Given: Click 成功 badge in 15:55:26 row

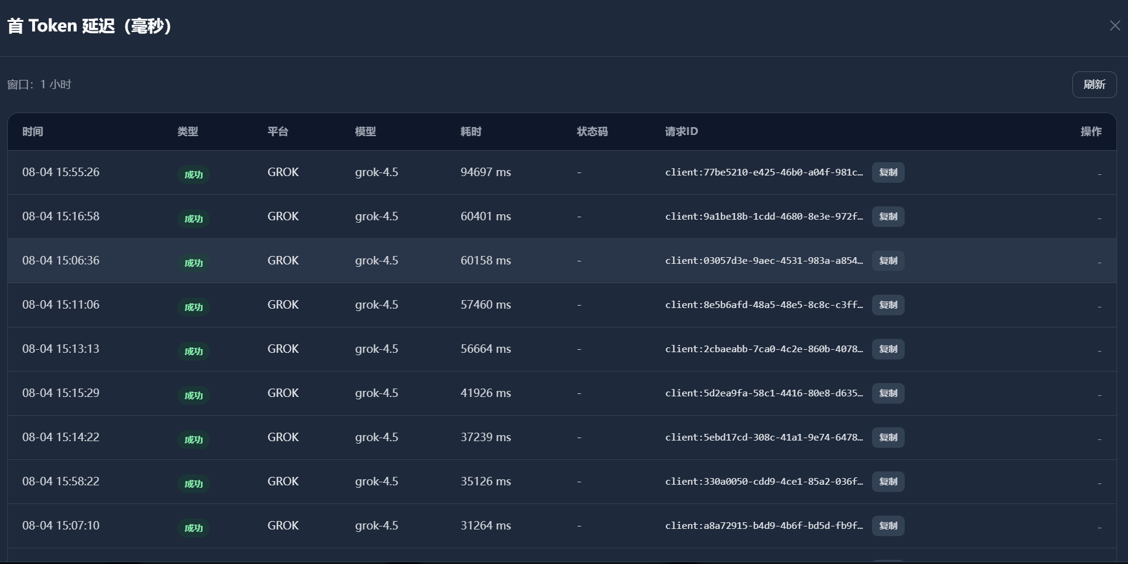Looking at the screenshot, I should [x=194, y=175].
